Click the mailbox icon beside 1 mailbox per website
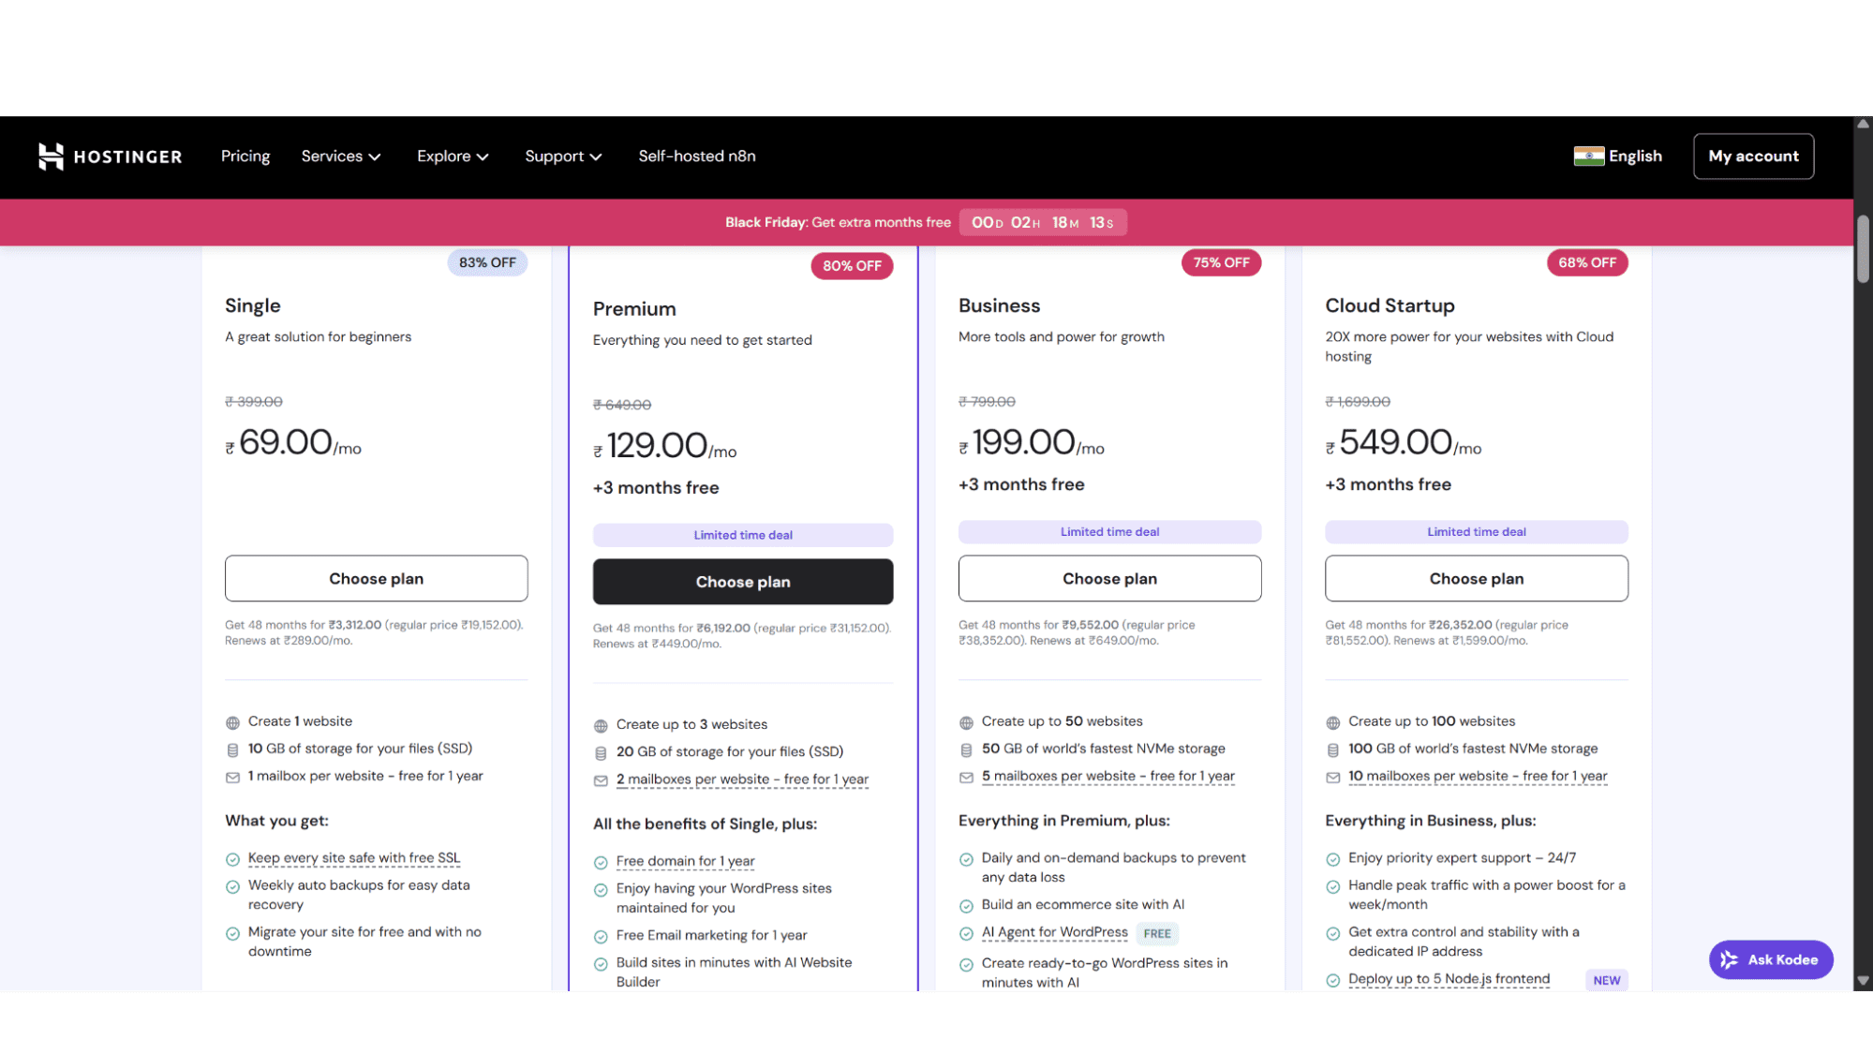1873x1054 pixels. (232, 777)
